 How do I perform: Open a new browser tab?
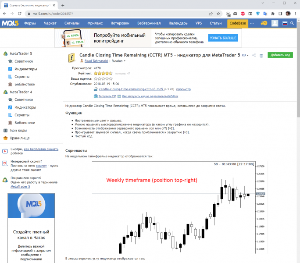(63, 5)
